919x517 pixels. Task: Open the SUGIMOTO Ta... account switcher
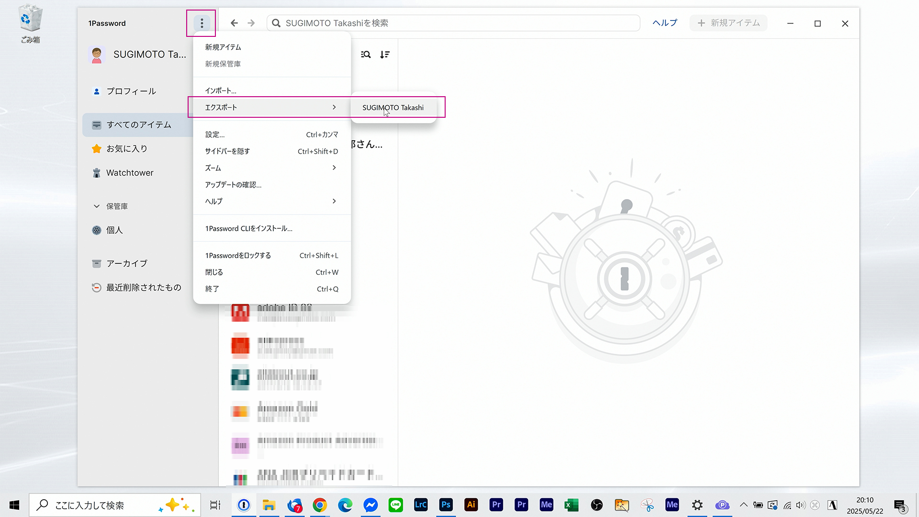coord(138,55)
